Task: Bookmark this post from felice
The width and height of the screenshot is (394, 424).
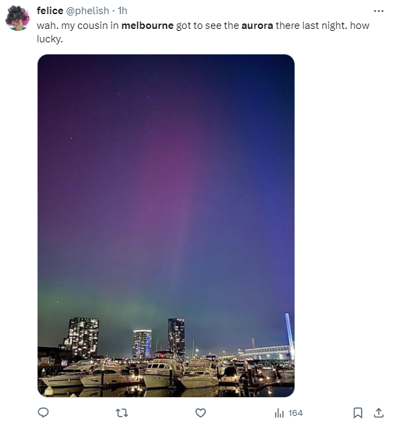Action: tap(358, 413)
